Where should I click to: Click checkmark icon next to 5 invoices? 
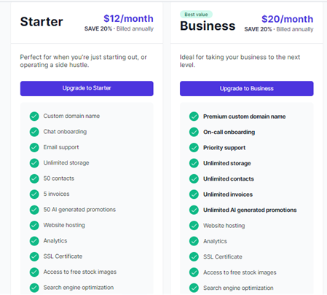tap(34, 194)
